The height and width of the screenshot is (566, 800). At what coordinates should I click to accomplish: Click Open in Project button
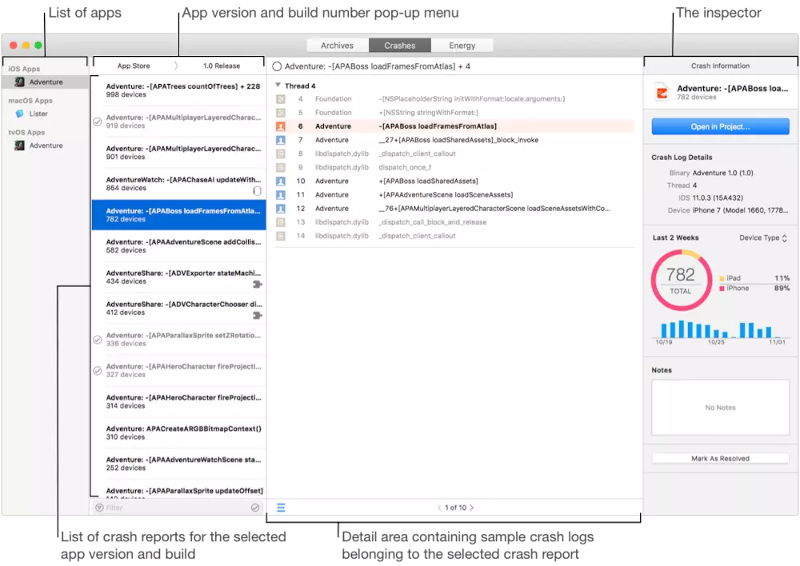pos(720,126)
